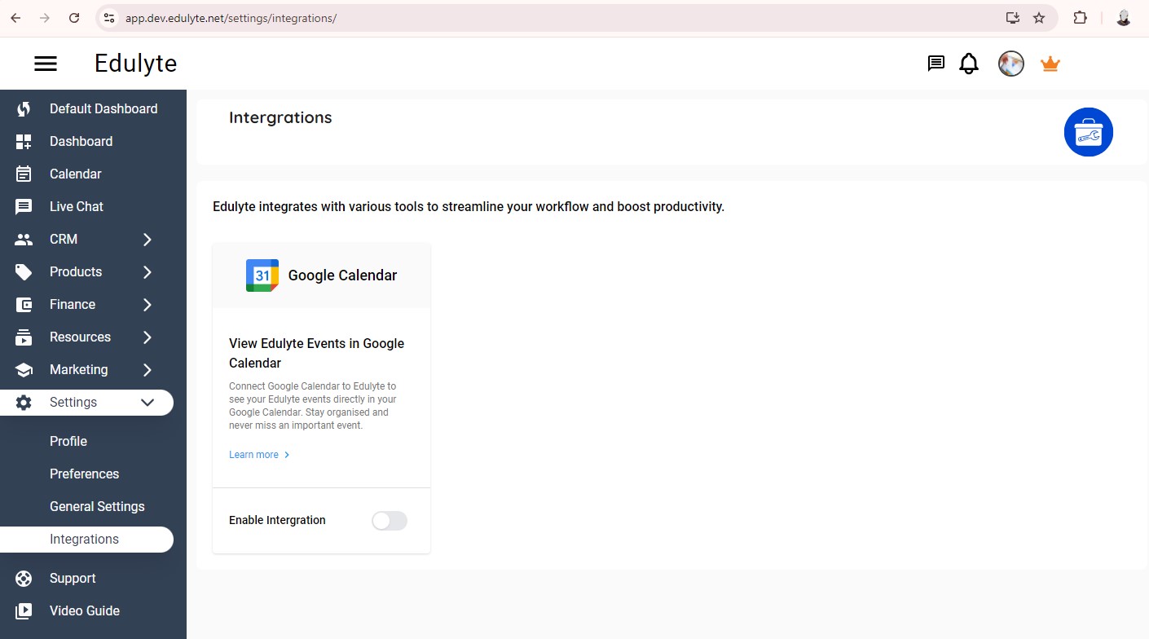
Task: Toggle Enable Integration switch
Action: 389,521
